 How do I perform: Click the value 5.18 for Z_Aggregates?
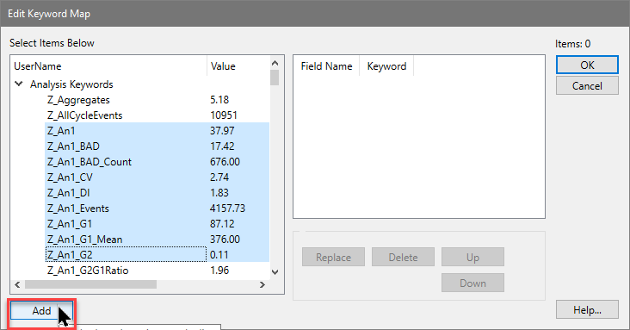(219, 100)
